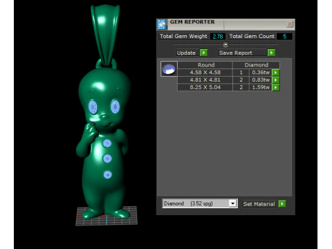Image resolution: width=332 pixels, height=249 pixels.
Task: Click the Gem Reporter logo icon
Action: (x=162, y=24)
